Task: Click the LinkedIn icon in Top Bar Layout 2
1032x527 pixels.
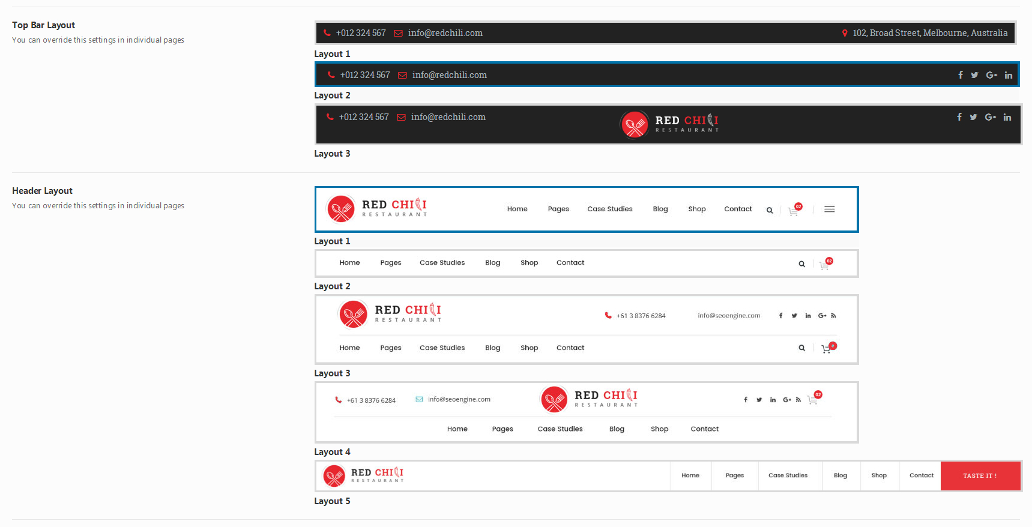Action: click(1009, 76)
